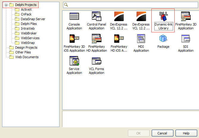The width and height of the screenshot is (199, 138).
Task: Select the IntraWeb label
Action: coord(28,28)
